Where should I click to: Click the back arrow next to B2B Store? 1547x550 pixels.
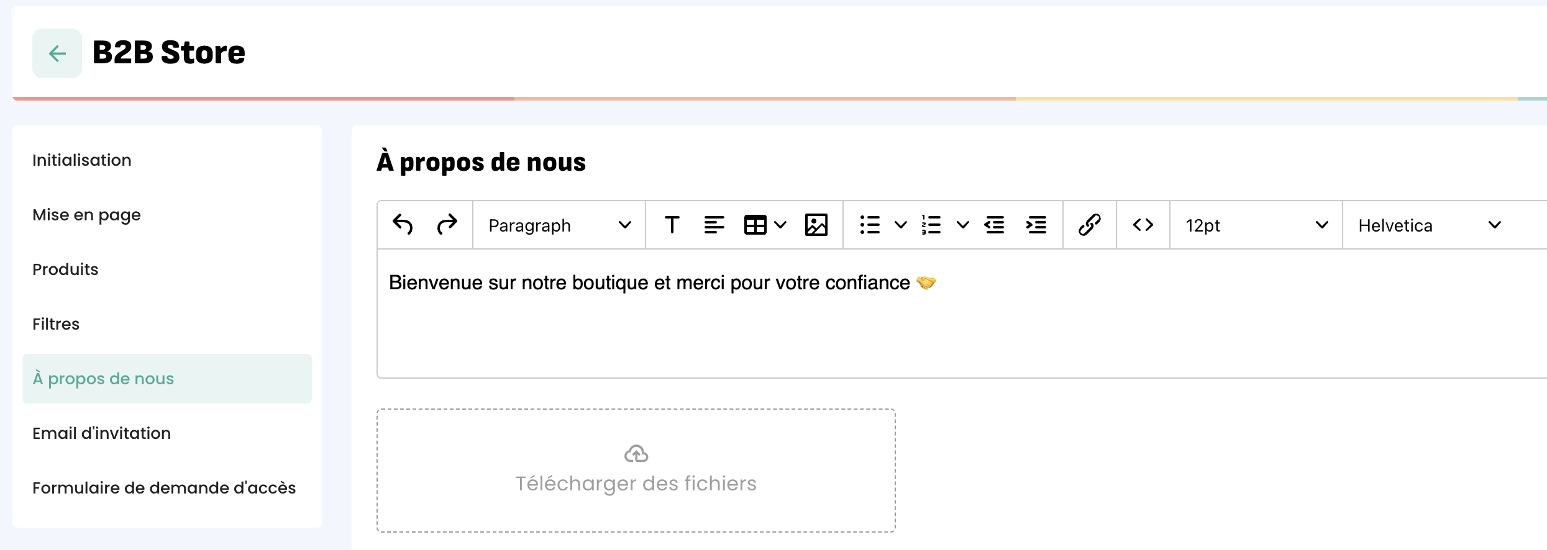(57, 53)
